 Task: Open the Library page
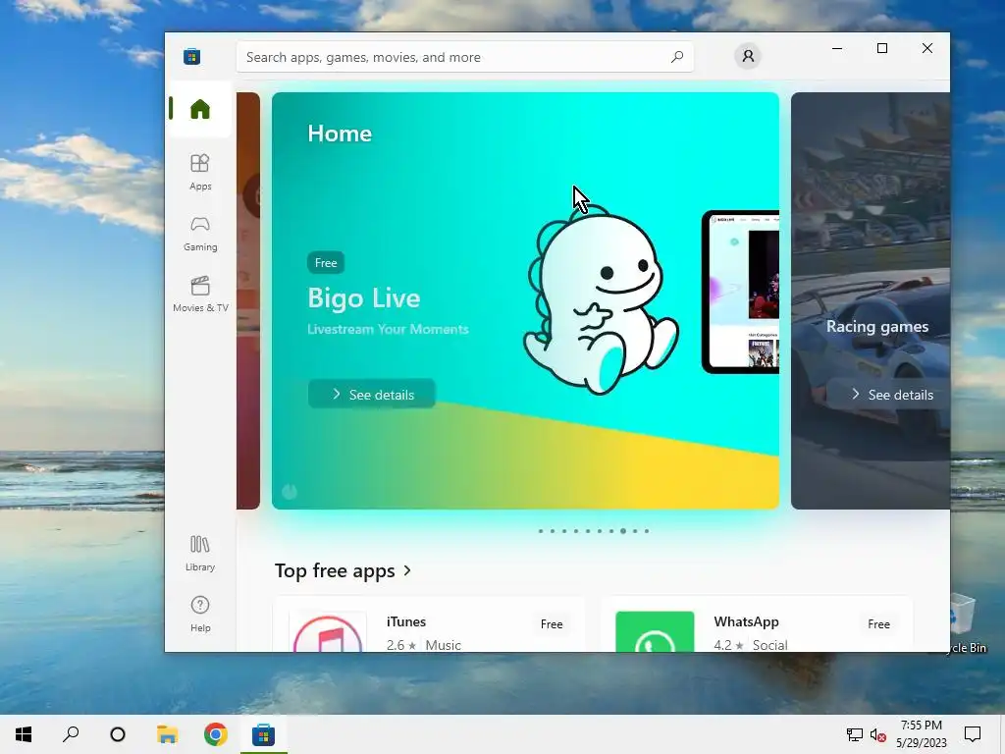tap(200, 554)
